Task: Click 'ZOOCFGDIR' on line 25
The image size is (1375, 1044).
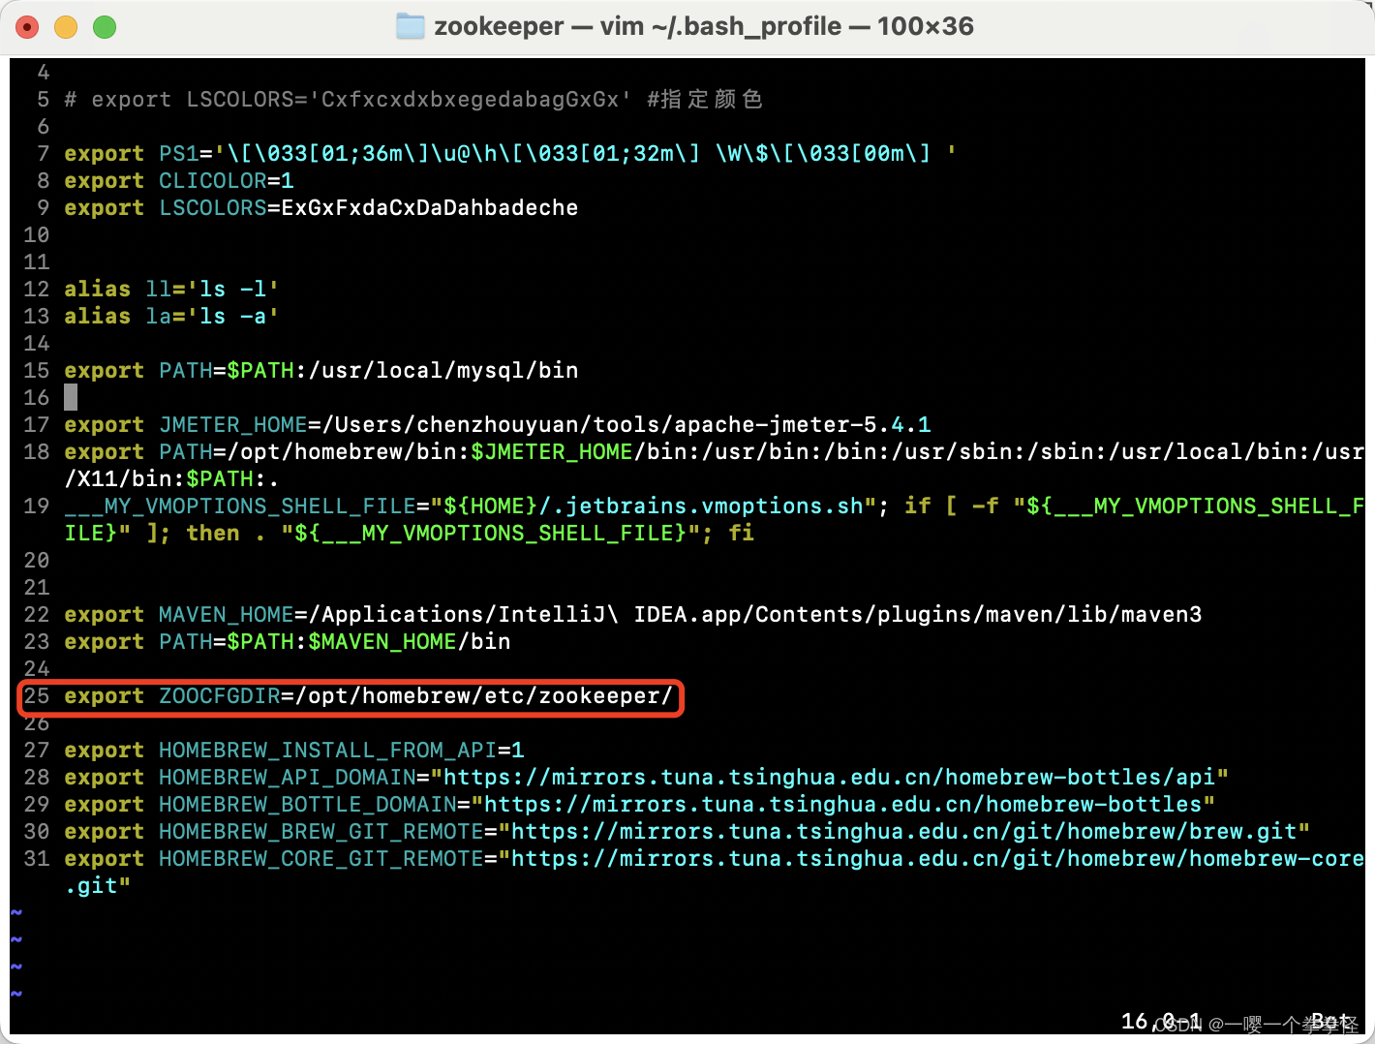Action: (x=220, y=696)
